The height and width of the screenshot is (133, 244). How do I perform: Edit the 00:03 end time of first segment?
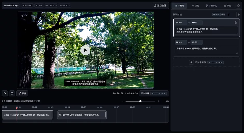tap(196, 23)
